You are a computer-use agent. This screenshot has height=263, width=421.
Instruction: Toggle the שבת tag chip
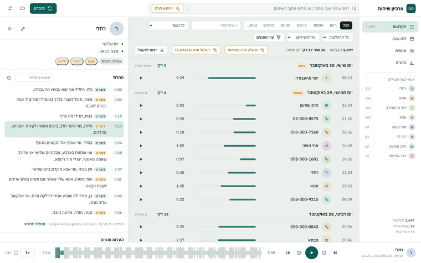point(91,61)
